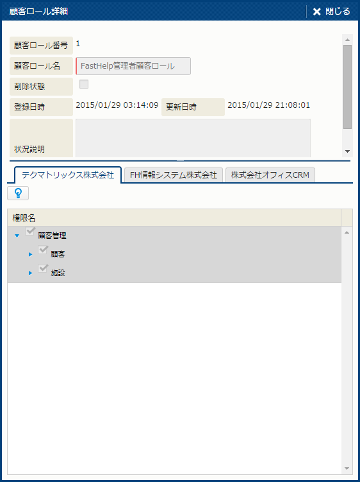360x482 pixels.
Task: Toggle the 施設 permission checkbox
Action: click(x=43, y=268)
